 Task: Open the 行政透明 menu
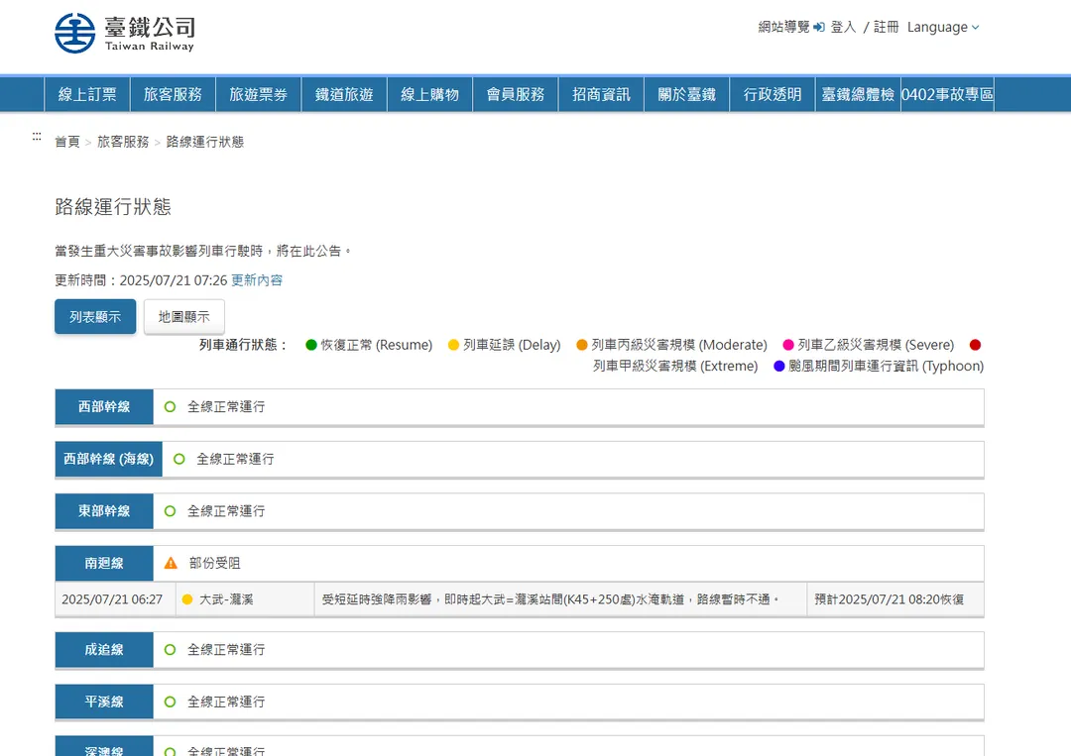pos(773,94)
